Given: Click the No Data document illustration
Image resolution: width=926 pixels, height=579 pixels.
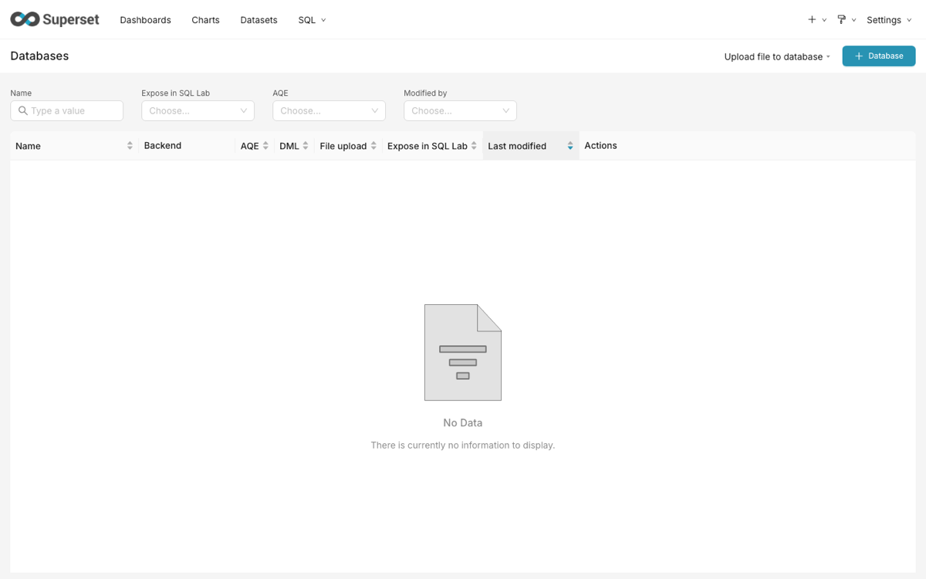Looking at the screenshot, I should coord(463,352).
